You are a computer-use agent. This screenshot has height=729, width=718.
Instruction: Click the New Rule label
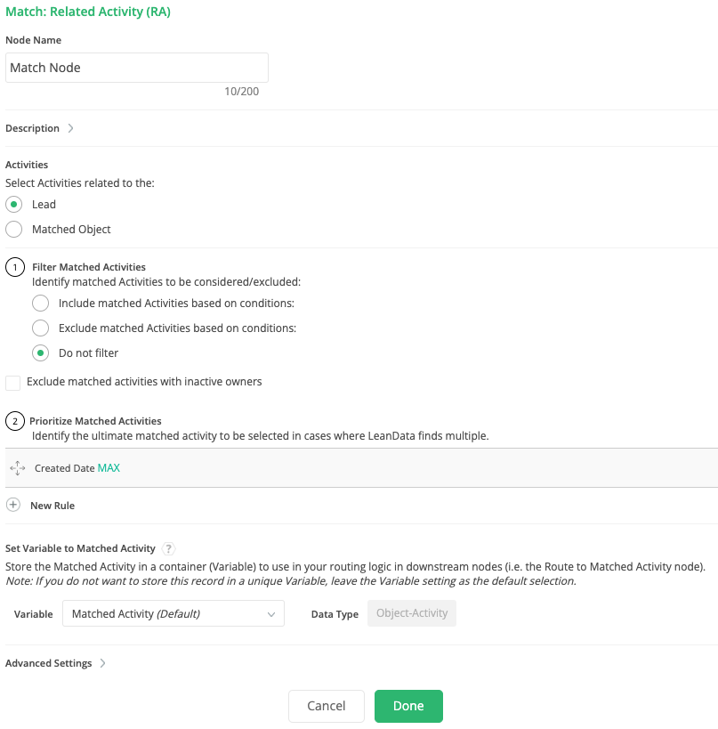pos(52,506)
